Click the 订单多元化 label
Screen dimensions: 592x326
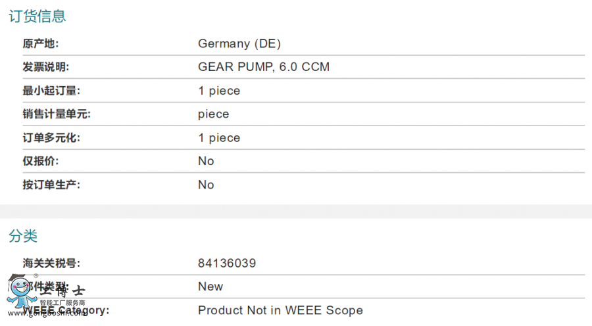coord(51,138)
